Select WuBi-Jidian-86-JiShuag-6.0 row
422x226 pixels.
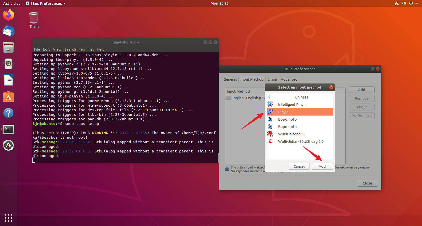(300, 141)
